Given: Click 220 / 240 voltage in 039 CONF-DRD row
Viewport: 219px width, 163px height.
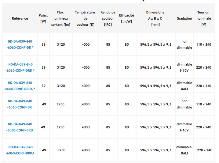Looking at the screenshot, I should [204, 67].
